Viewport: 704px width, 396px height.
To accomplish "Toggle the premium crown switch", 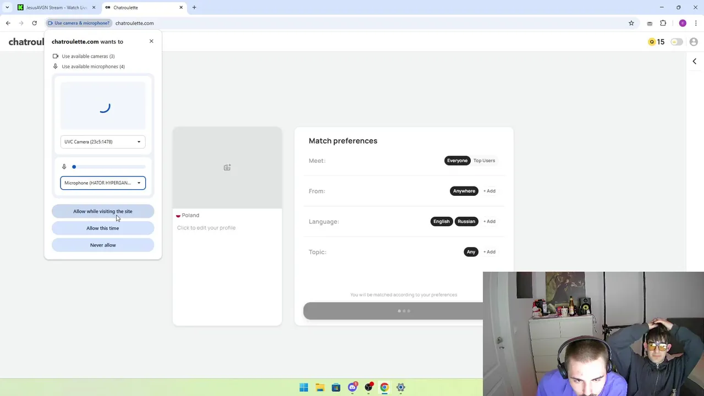I will pyautogui.click(x=676, y=42).
